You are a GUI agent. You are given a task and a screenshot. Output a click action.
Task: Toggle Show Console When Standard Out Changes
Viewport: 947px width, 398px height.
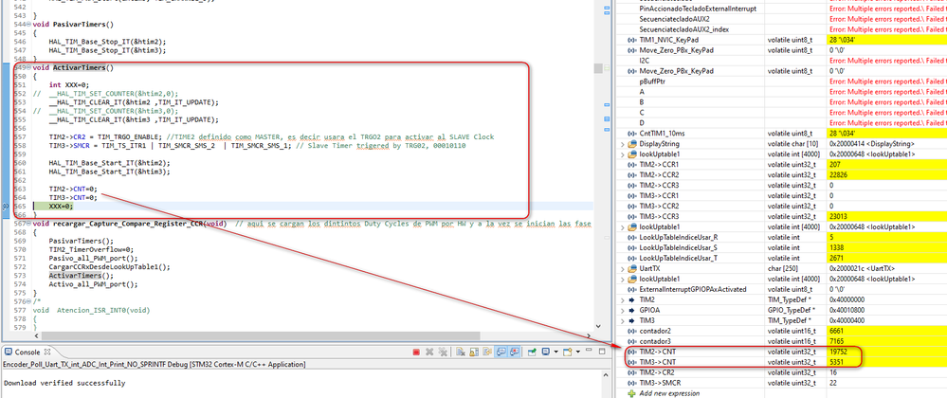click(x=501, y=352)
